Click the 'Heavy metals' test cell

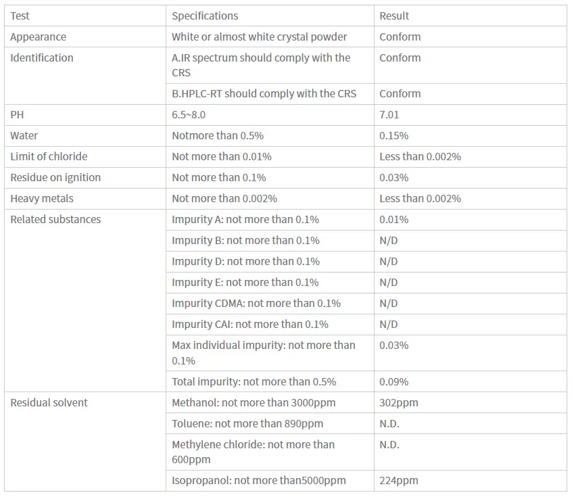[42, 198]
